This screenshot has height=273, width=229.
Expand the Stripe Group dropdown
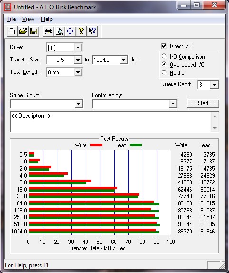[x=78, y=103]
